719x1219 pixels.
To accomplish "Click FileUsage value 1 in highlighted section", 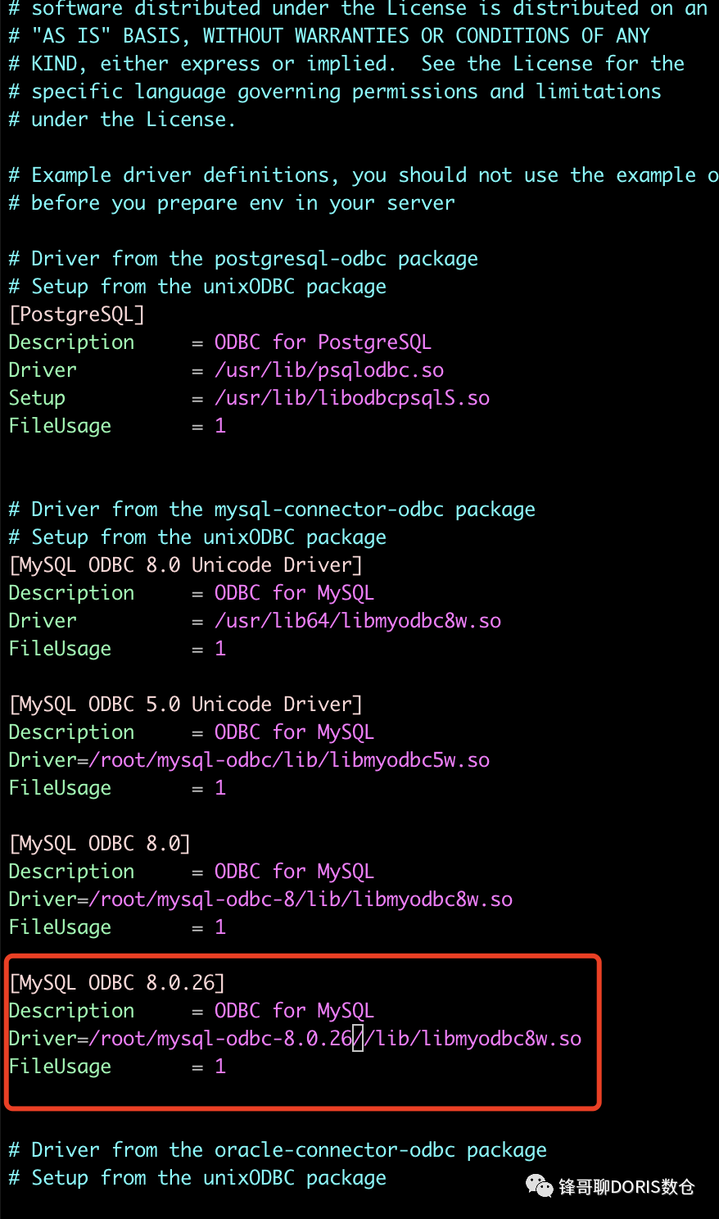I will (x=220, y=1067).
